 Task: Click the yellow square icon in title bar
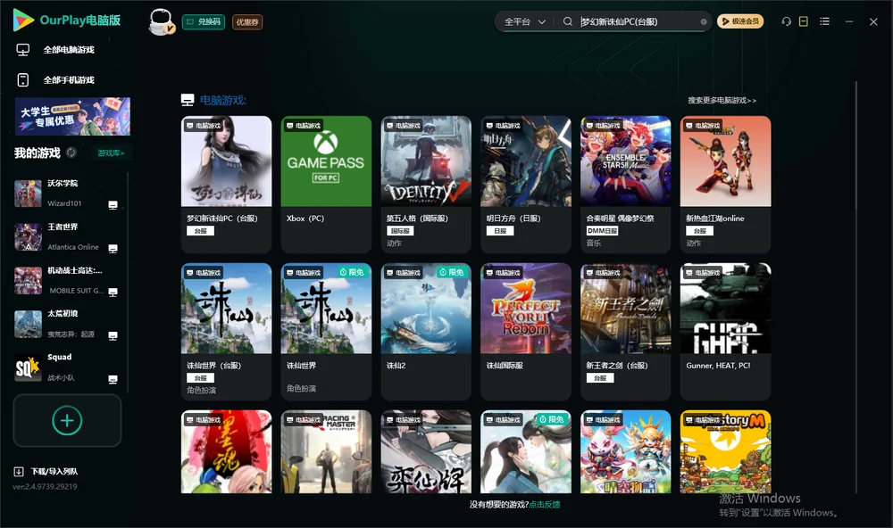(804, 21)
